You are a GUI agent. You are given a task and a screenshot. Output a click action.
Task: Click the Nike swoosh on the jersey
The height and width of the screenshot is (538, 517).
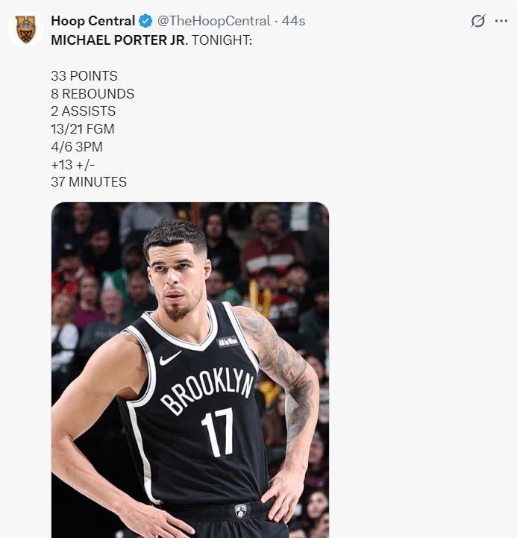click(x=170, y=359)
